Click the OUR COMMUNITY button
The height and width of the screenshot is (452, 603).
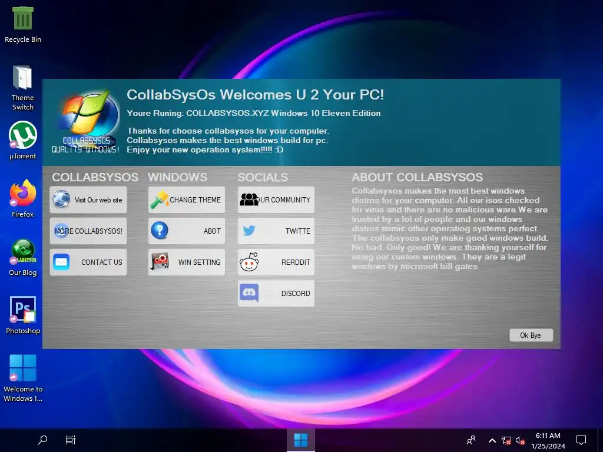pos(276,200)
